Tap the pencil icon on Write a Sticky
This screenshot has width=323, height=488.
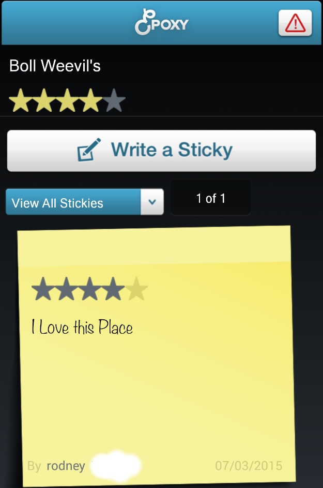(89, 151)
